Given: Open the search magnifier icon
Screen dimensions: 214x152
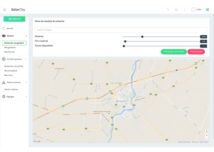Looking at the screenshot, I should coord(168,10).
